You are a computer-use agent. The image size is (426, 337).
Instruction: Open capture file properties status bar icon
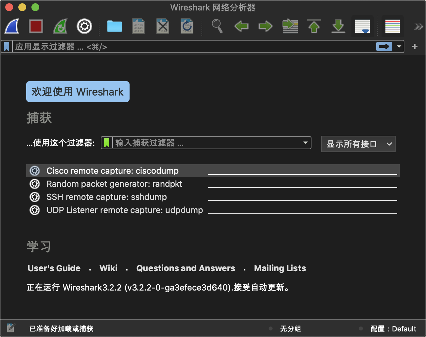(x=11, y=328)
